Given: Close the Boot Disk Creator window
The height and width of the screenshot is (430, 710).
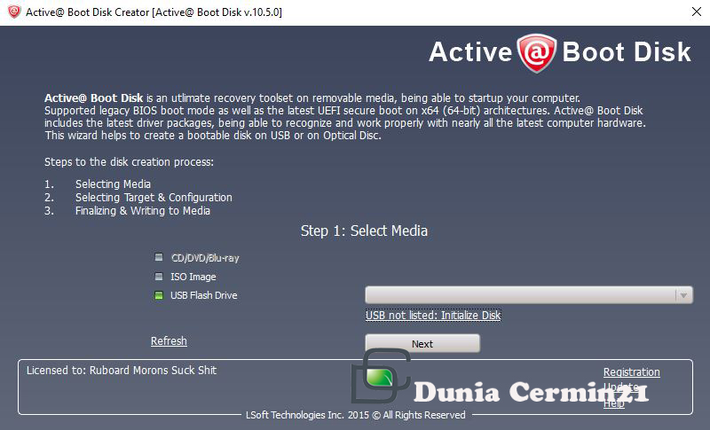Looking at the screenshot, I should [x=697, y=12].
